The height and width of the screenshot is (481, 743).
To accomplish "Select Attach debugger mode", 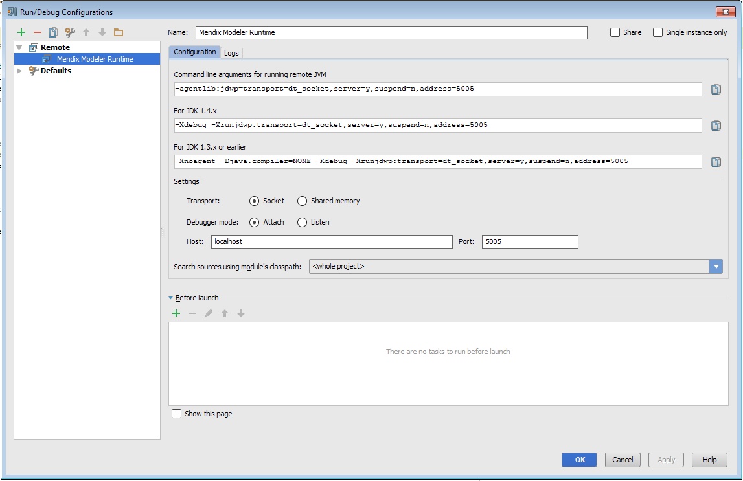I will click(x=255, y=223).
